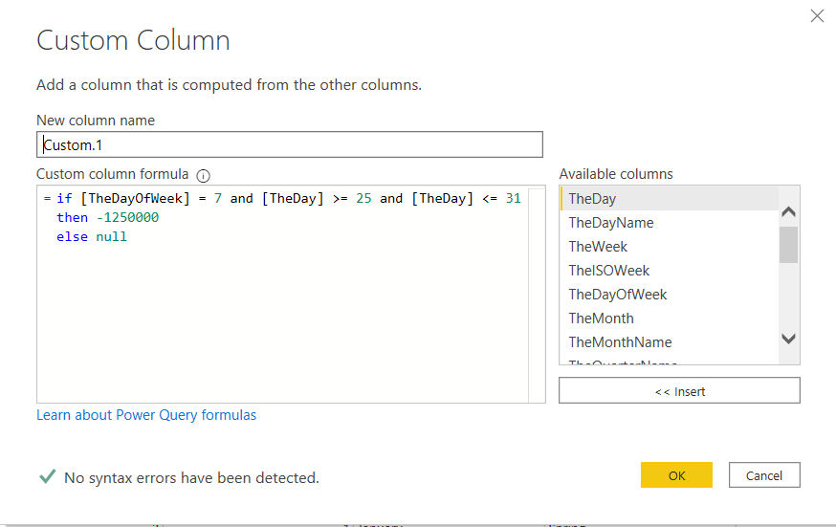Image resolution: width=836 pixels, height=527 pixels.
Task: Select TheMonth in Available columns
Action: coord(670,318)
